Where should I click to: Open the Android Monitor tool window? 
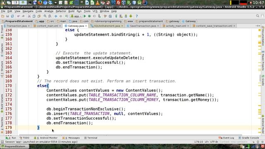pos(46,138)
